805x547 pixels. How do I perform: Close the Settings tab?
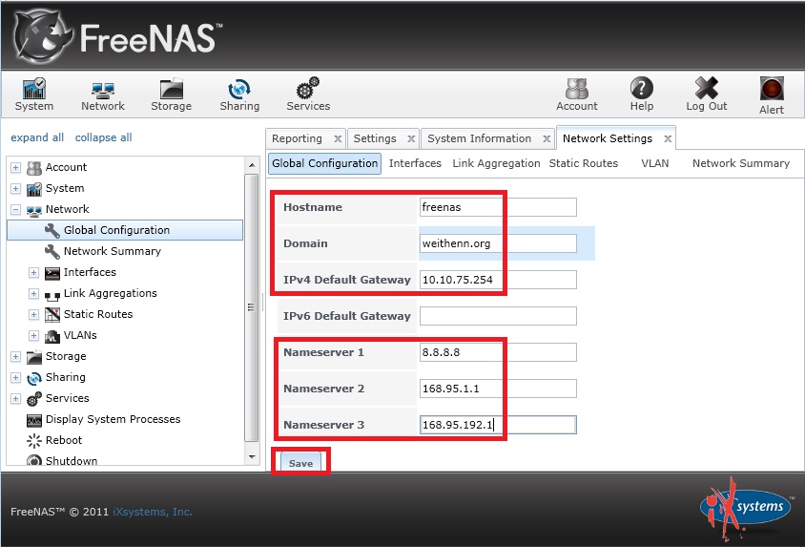(x=411, y=138)
